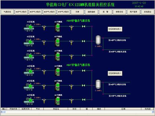
Task: Toggle the valve on the #3干燥机 line
Action: point(84,55)
